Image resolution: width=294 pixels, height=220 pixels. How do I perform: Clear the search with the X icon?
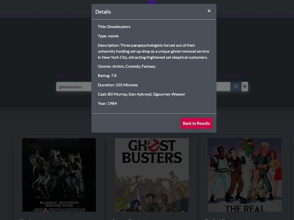click(x=245, y=87)
